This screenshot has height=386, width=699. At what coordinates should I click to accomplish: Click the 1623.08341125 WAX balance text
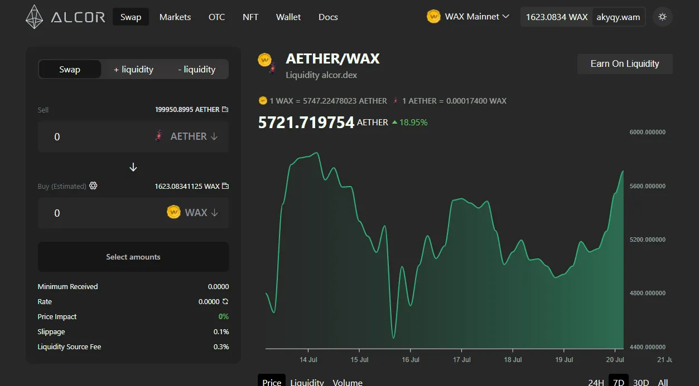(x=187, y=186)
